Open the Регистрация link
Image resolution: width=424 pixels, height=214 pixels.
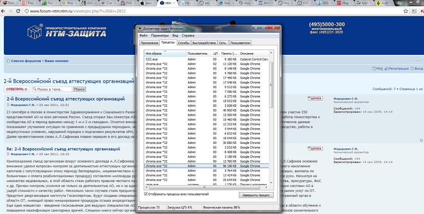pyautogui.click(x=398, y=69)
